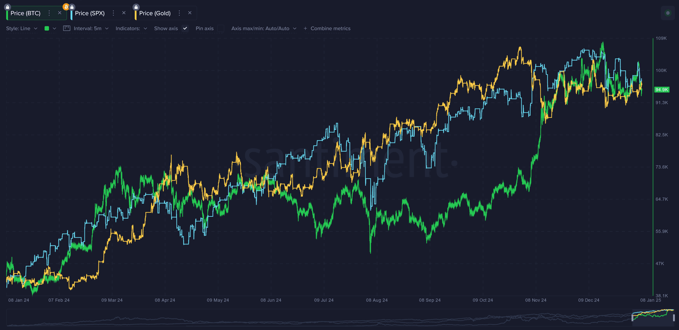Click the Combine metrics button
Viewport: 679px width, 330px height.
coord(327,28)
